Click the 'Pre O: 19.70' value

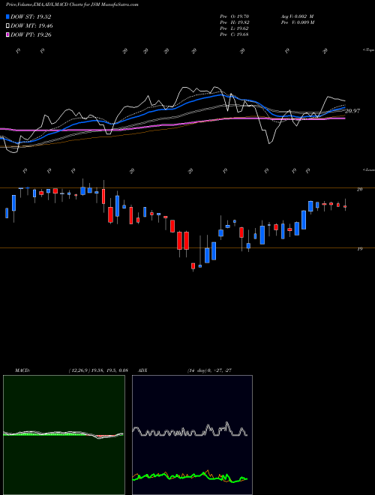coord(235,16)
